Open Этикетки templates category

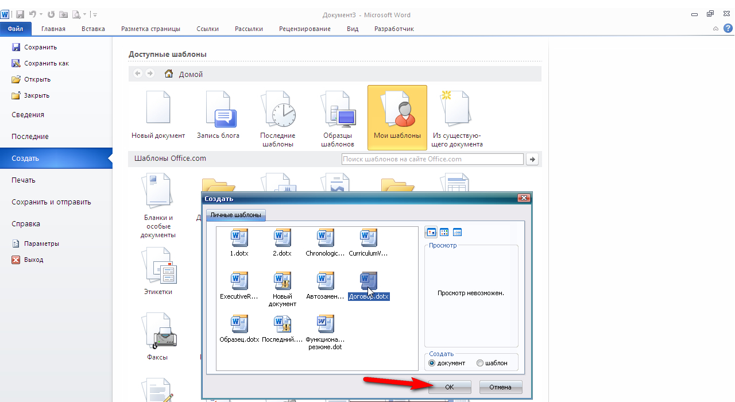click(158, 271)
